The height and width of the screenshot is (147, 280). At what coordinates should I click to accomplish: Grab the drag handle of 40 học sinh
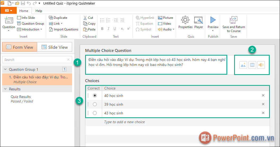click(x=88, y=95)
